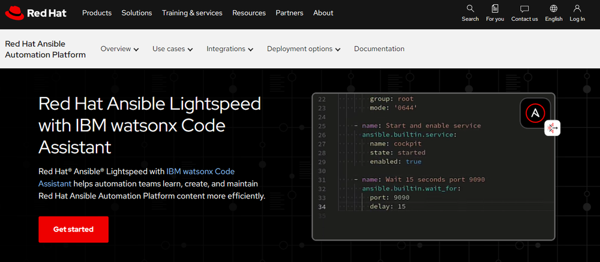Image resolution: width=600 pixels, height=262 pixels.
Task: Change language via English globe icon
Action: click(x=554, y=9)
